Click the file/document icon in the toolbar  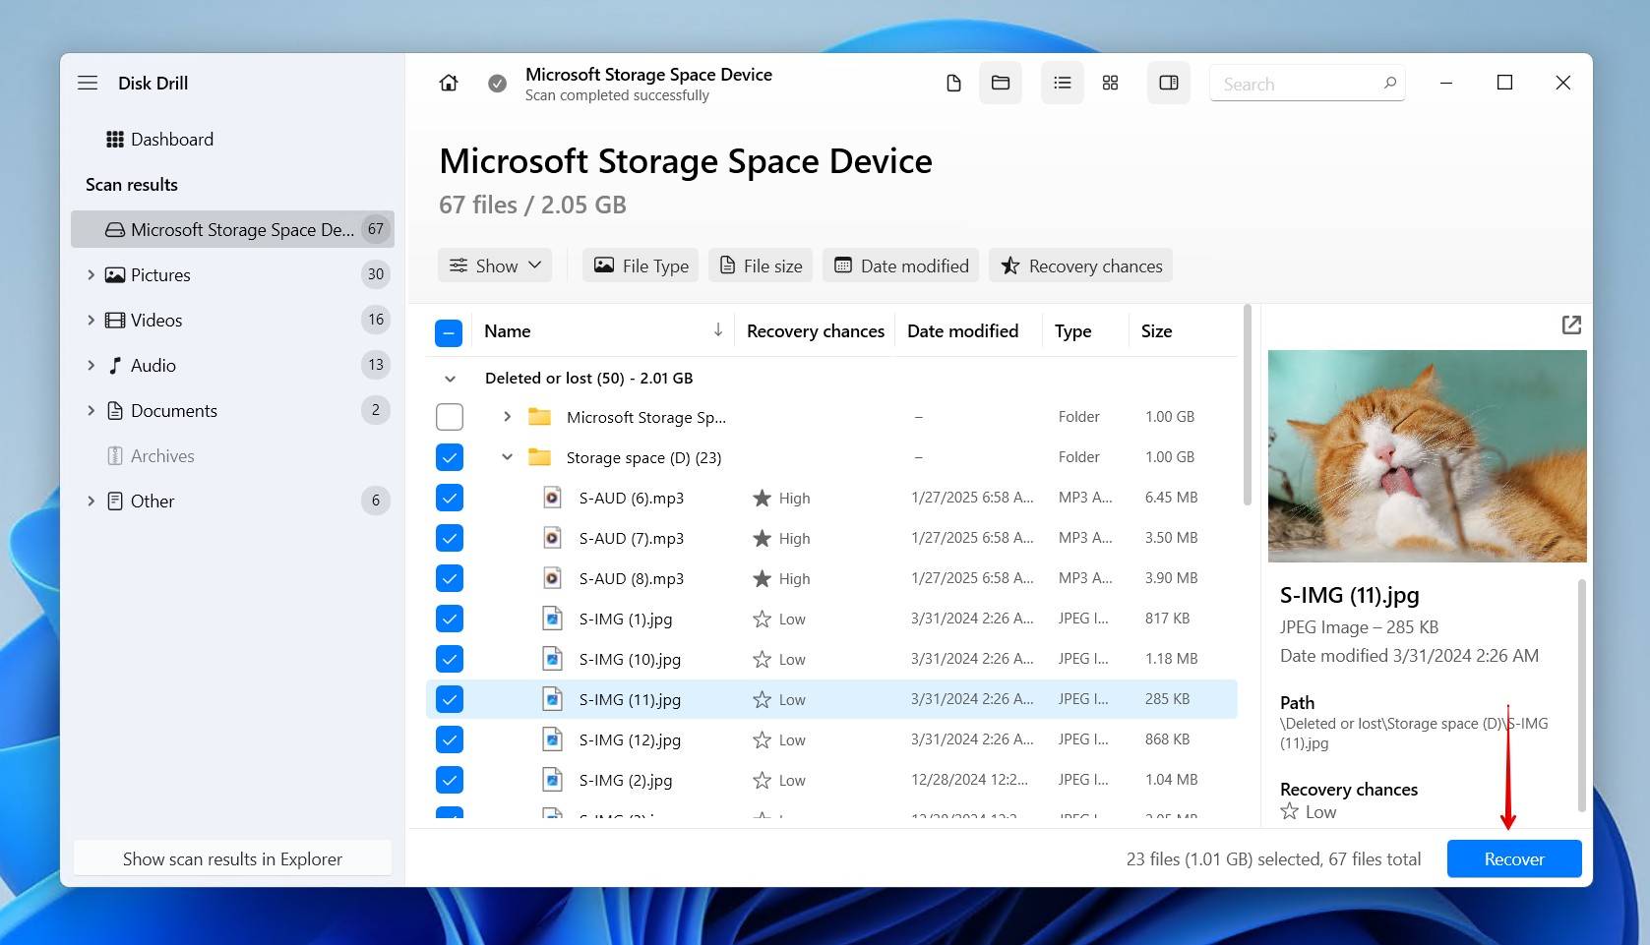pyautogui.click(x=952, y=83)
